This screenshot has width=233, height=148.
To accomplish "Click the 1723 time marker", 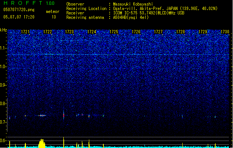I will 70,32.
